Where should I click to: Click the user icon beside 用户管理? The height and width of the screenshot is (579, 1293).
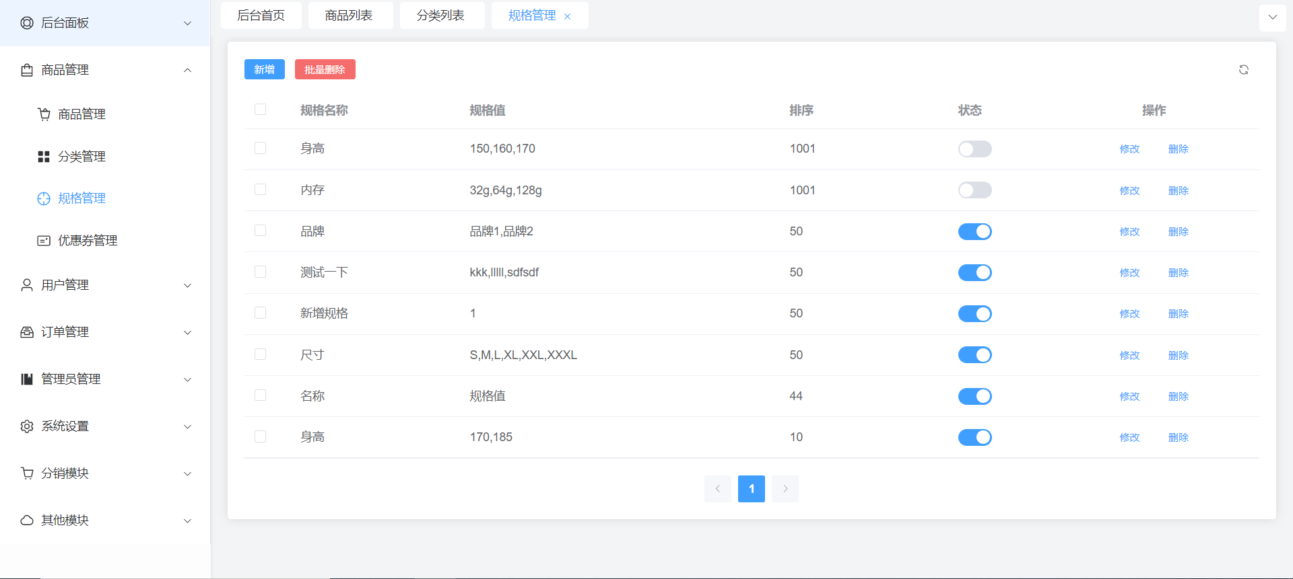[x=27, y=285]
